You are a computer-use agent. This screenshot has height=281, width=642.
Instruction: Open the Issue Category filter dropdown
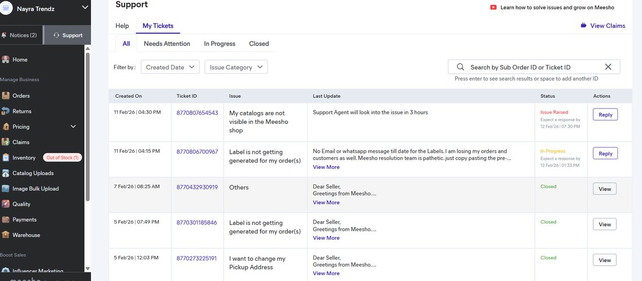point(236,67)
